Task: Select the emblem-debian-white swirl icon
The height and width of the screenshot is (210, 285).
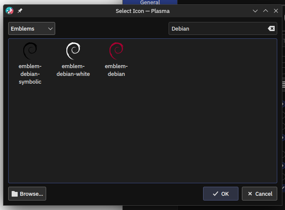Action: point(73,51)
